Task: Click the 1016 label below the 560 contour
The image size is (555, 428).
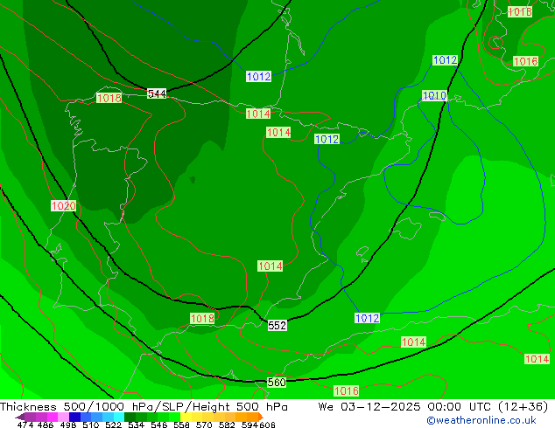Action: coord(347,390)
